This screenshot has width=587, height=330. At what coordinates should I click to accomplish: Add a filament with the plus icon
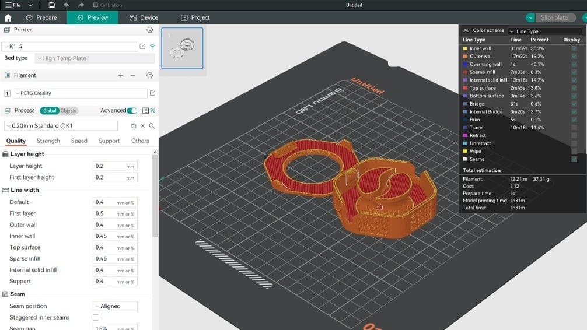point(121,75)
